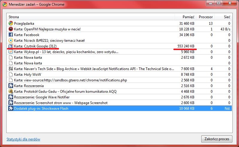The height and width of the screenshot is (147, 239).
Task: Click the Navarr's Tech Side favicon
Action: coord(11,69)
